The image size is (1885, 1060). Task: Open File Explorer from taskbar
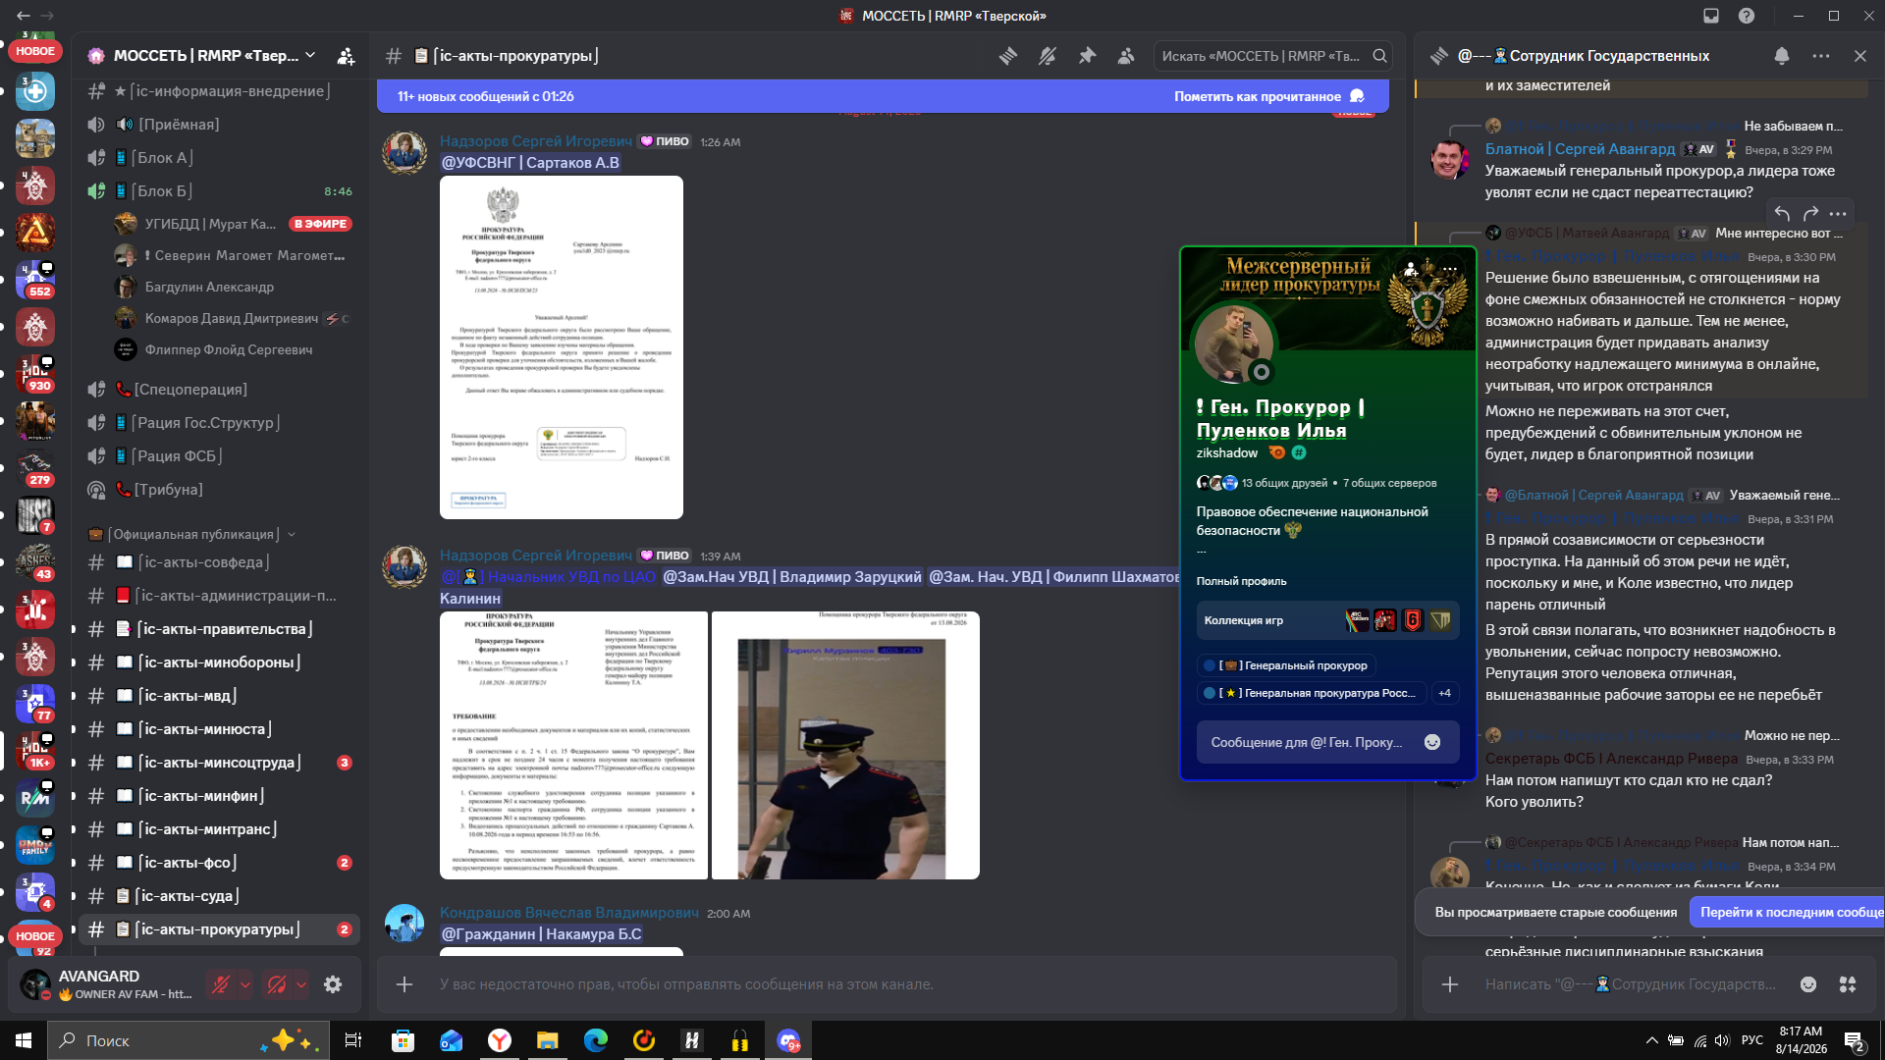[x=547, y=1040]
